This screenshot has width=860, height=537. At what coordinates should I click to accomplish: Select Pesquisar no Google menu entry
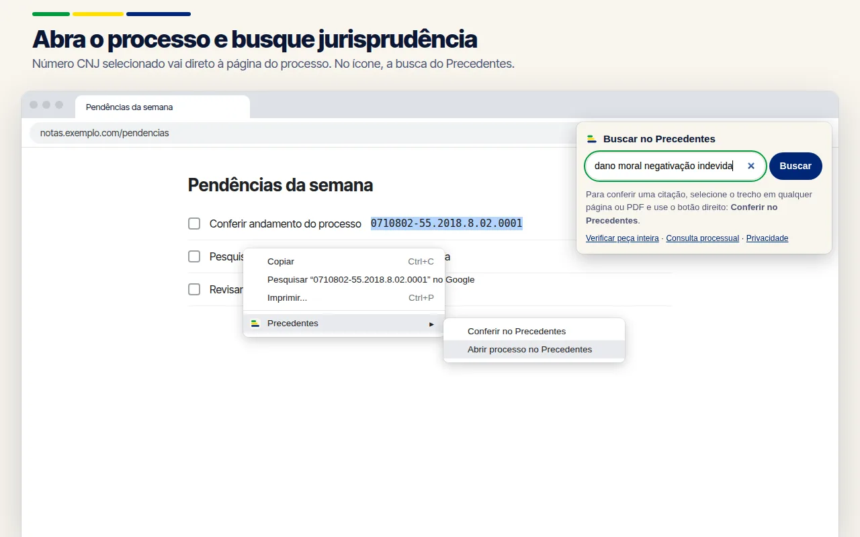click(x=344, y=280)
